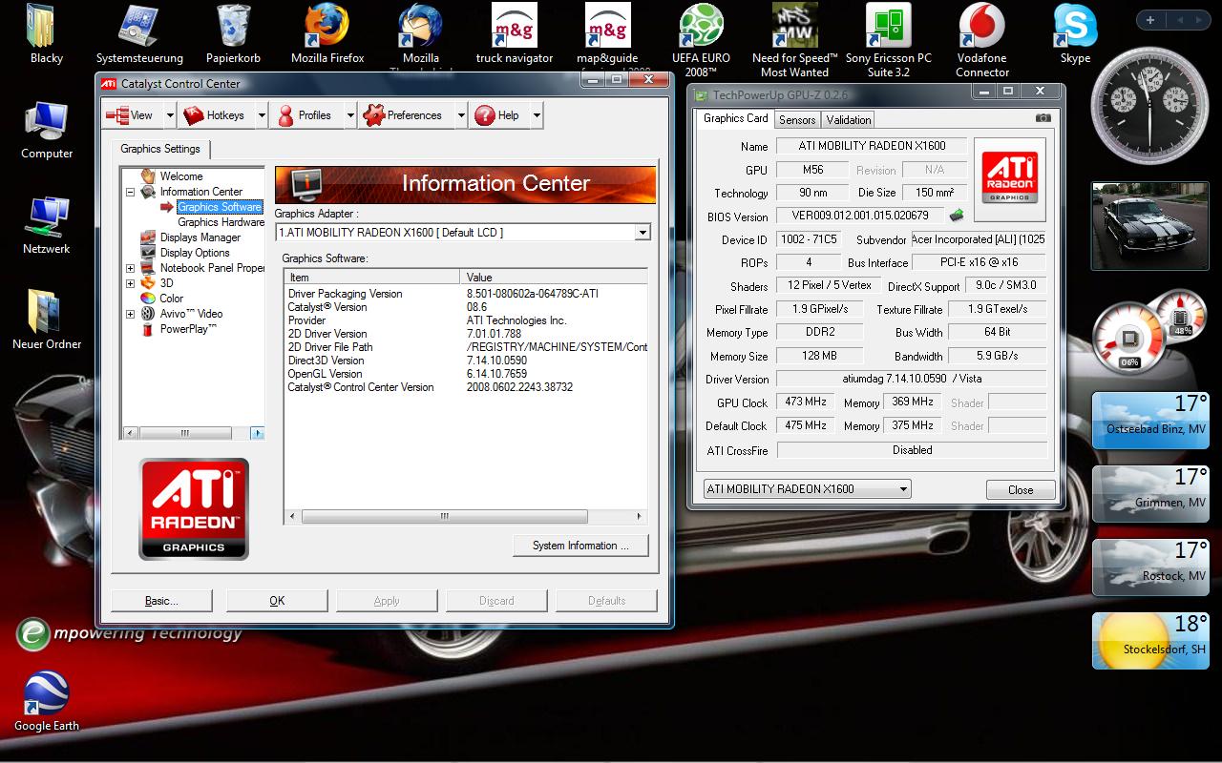This screenshot has height=763, width=1222.
Task: Expand the View dropdown arrow
Action: [170, 115]
